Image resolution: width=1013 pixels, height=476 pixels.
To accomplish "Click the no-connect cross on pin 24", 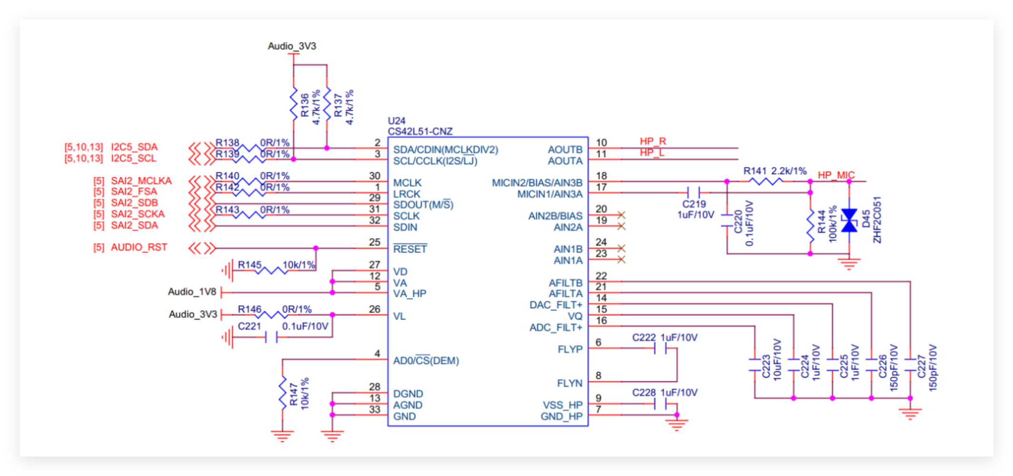I will click(621, 248).
